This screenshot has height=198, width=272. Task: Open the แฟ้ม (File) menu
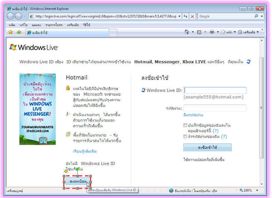coord(12,25)
